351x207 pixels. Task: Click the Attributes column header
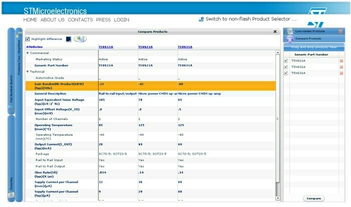tap(34, 47)
